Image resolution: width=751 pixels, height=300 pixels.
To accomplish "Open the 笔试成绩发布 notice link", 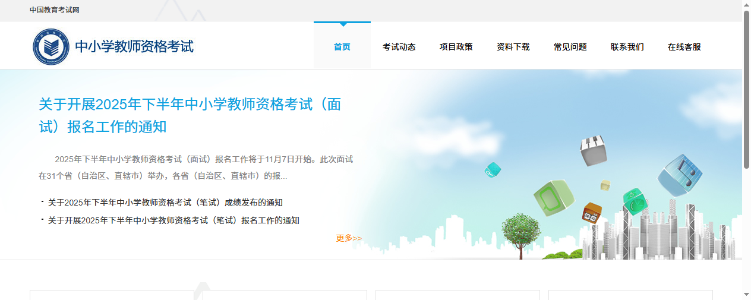I will [165, 203].
